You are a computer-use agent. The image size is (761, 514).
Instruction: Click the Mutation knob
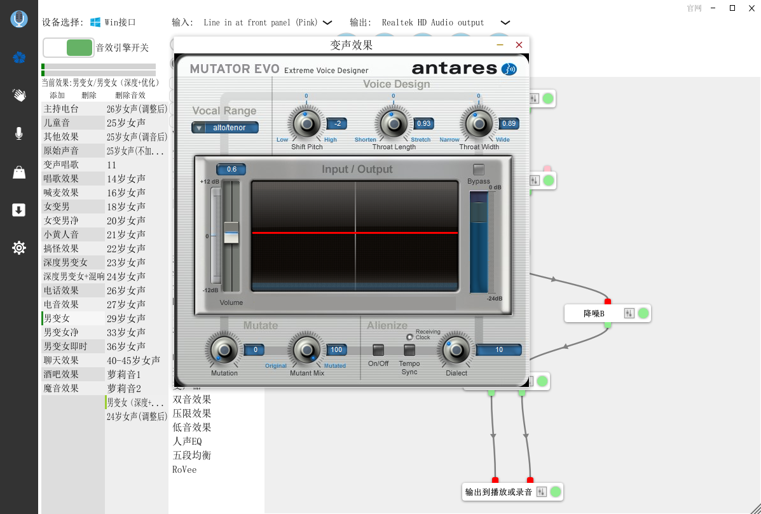pyautogui.click(x=224, y=349)
